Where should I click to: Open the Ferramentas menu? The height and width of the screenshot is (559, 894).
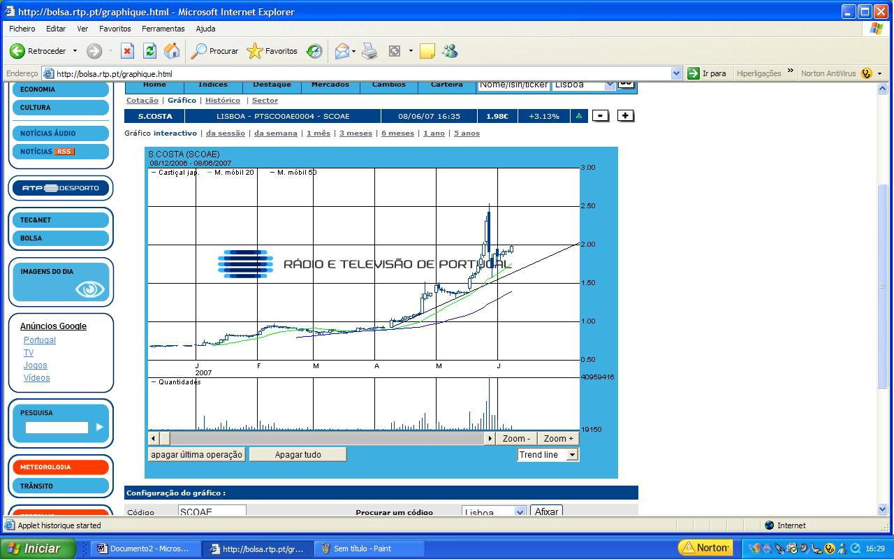[163, 29]
